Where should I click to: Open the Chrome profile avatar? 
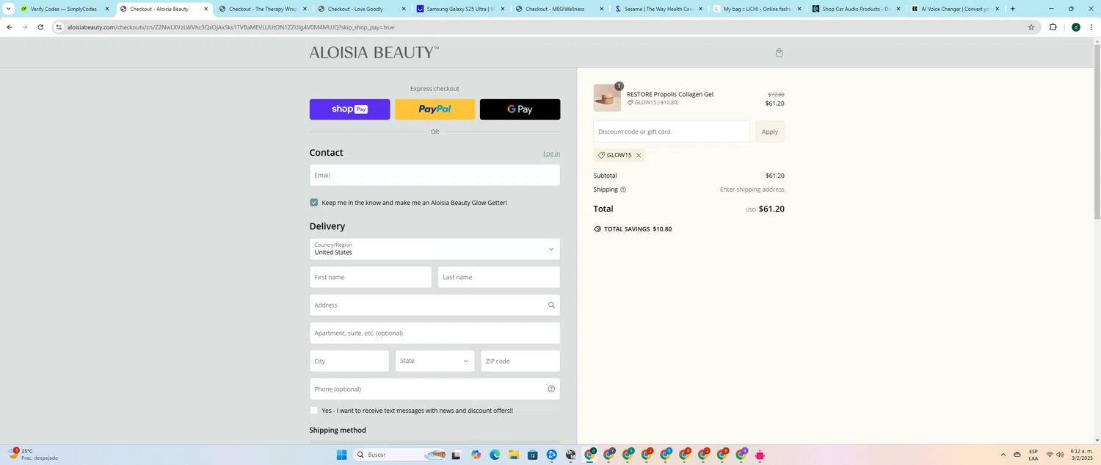pyautogui.click(x=1075, y=27)
